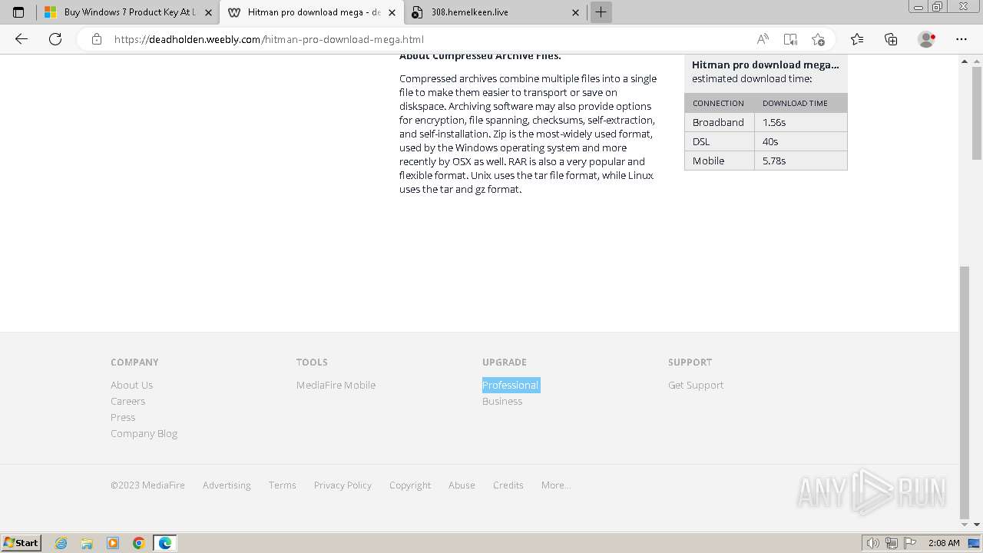Close the Hitman pro download mega tab
This screenshot has width=983, height=553.
[x=392, y=12]
